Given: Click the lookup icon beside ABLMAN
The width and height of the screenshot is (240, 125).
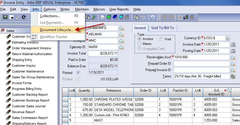Looking at the screenshot, I should tap(121, 34).
